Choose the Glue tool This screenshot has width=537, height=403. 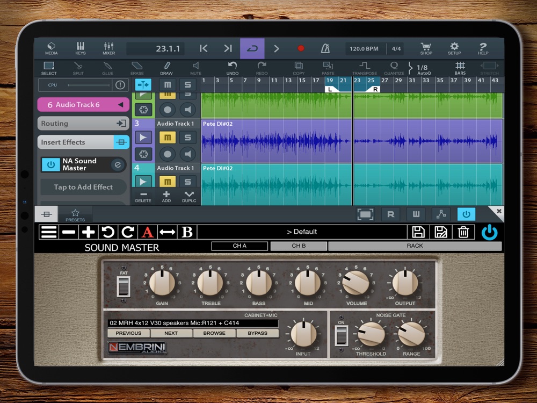(x=107, y=68)
